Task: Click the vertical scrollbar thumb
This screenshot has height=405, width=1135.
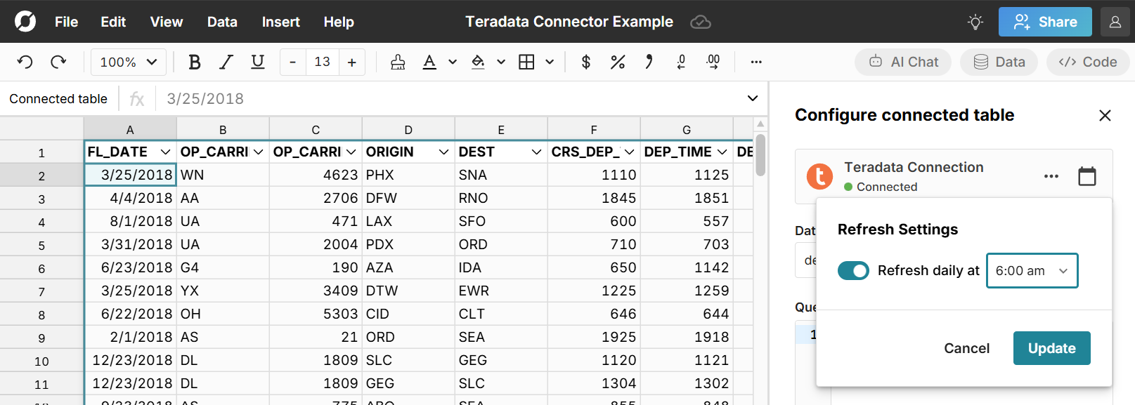Action: 760,154
